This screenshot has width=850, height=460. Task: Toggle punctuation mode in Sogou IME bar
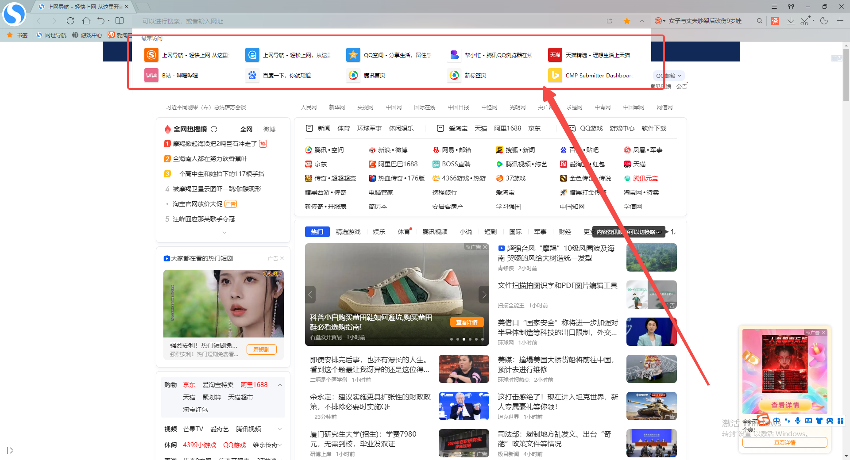point(787,421)
